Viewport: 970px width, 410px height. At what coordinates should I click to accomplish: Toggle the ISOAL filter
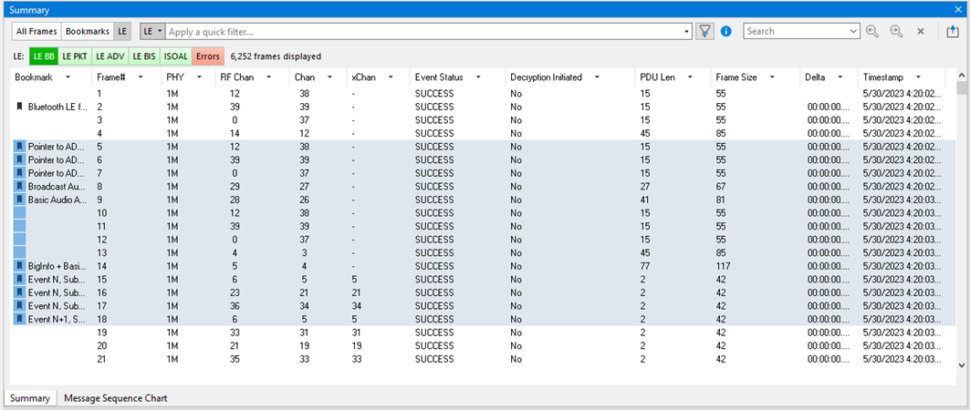(176, 56)
